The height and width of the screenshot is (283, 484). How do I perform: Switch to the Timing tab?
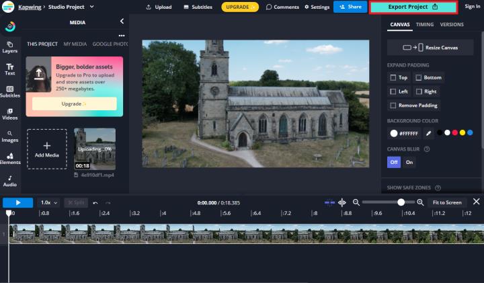point(425,24)
